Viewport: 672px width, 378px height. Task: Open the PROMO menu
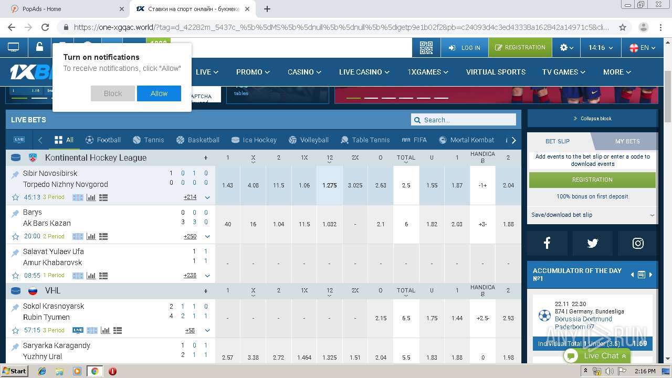[x=253, y=72]
